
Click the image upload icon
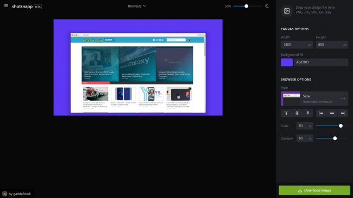pos(287,10)
